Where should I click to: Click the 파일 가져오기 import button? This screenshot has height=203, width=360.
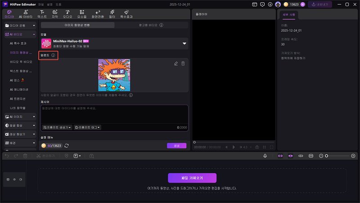tap(192, 178)
